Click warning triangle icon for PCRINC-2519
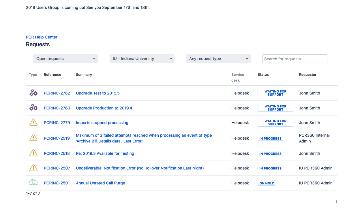Screen dimensions: 362x212 click(x=33, y=138)
